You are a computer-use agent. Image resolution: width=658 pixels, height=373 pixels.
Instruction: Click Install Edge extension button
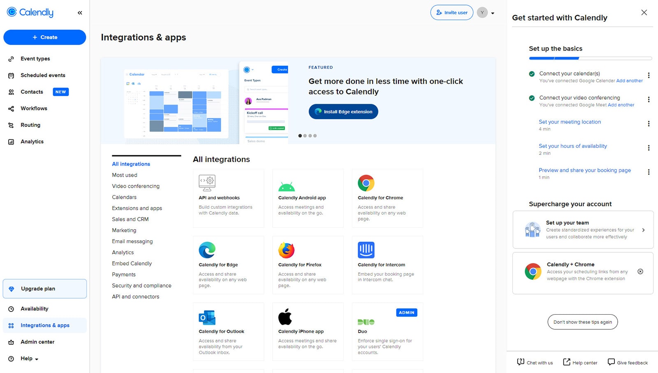tap(343, 112)
